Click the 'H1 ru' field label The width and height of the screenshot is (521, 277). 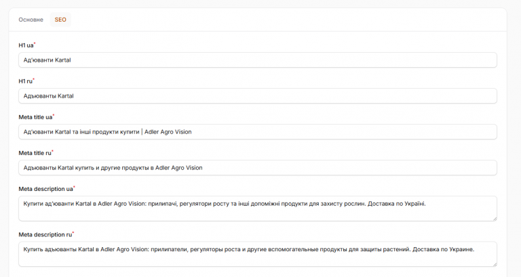click(x=26, y=81)
